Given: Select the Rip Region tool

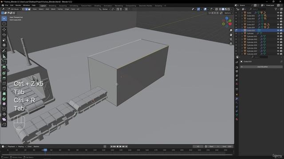Looking at the screenshot, I should 4,125.
